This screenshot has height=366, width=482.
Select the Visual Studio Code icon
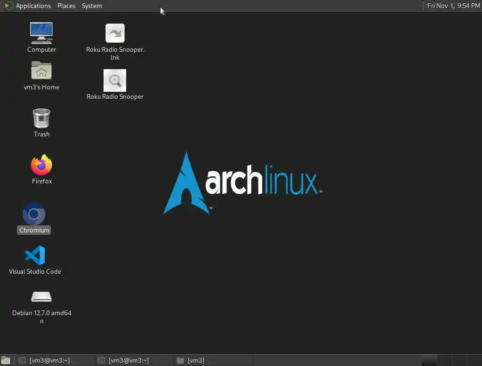(x=35, y=255)
